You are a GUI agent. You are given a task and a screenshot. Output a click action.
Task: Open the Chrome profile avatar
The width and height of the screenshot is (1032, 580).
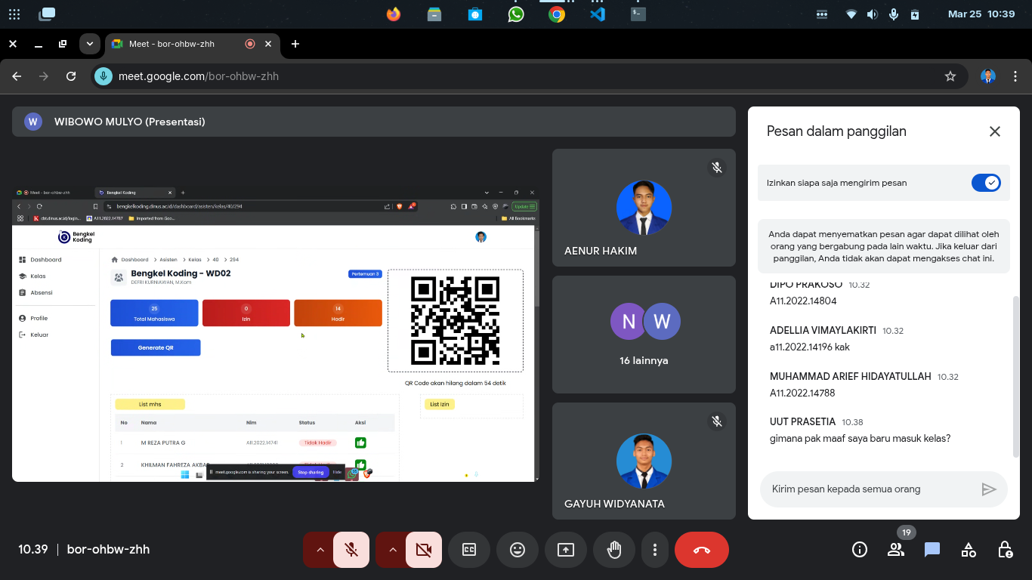pyautogui.click(x=988, y=76)
